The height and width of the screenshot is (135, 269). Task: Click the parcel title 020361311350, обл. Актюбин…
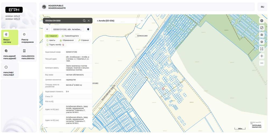[x=68, y=29]
